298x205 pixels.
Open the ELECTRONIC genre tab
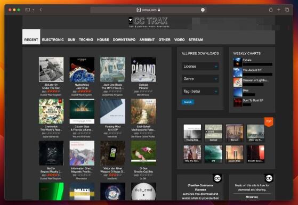coord(53,40)
